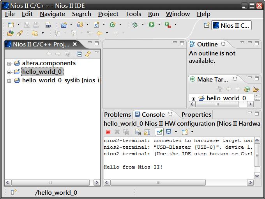
Task: Open the Help menu
Action: 203,14
